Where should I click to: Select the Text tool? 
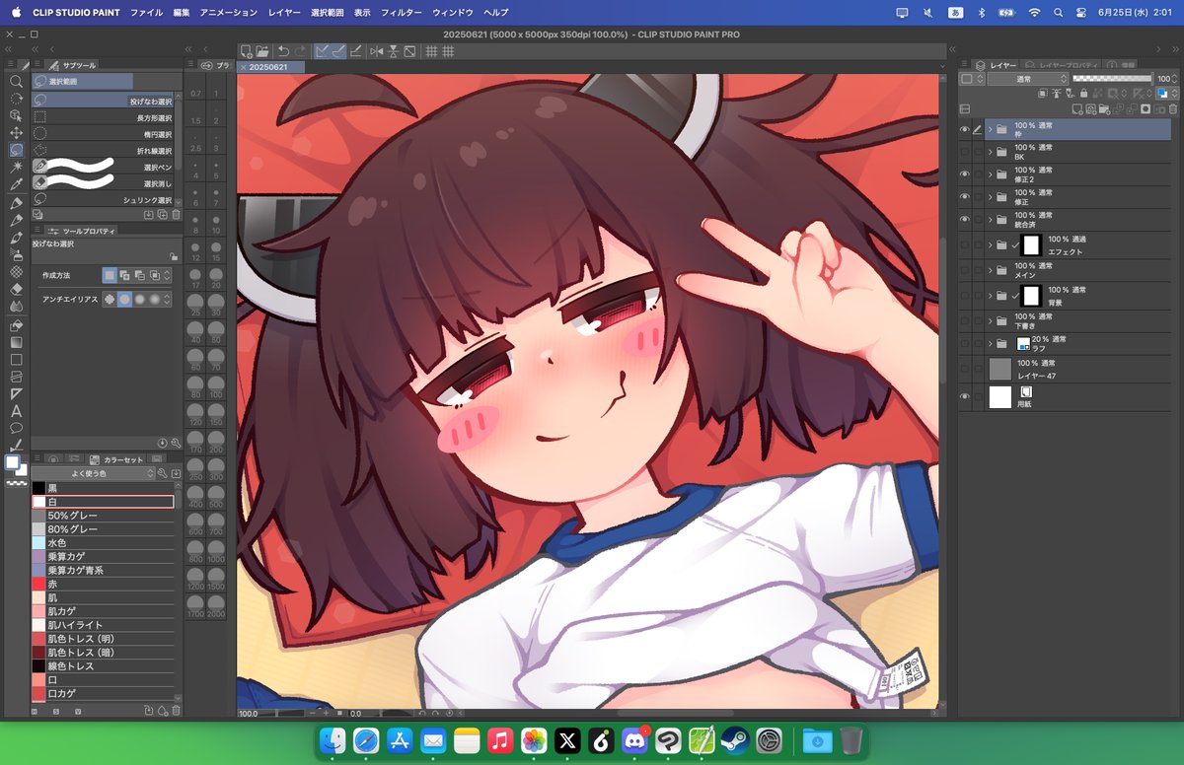click(x=16, y=411)
